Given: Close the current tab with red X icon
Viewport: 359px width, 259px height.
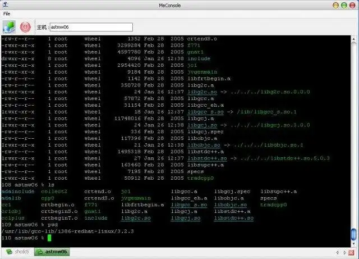Looking at the screenshot, I should click(351, 253).
